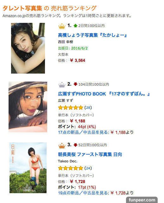Click the 日向 book cover thumbnail
The height and width of the screenshot is (203, 164).
[x=28, y=168]
